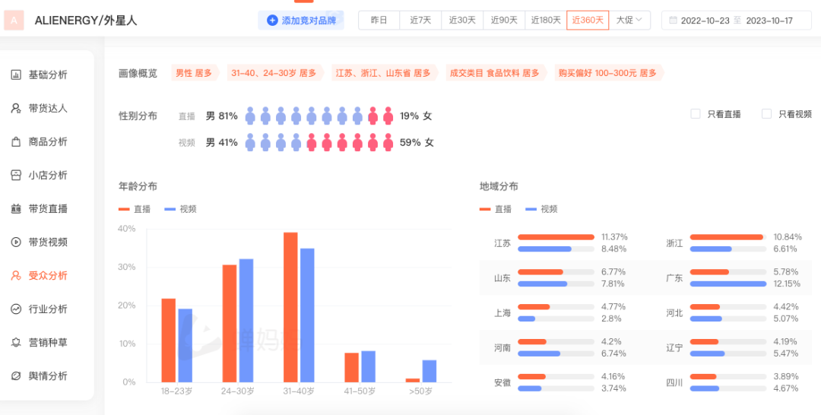This screenshot has height=415, width=821.
Task: Click the 添加竞对品牌 button
Action: [x=300, y=21]
